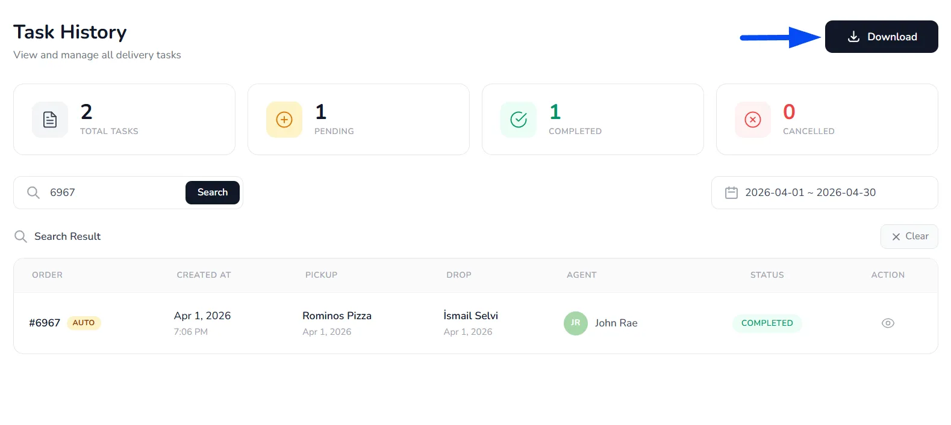Image resolution: width=951 pixels, height=425 pixels.
Task: Click the CREATED AT column header
Action: coord(204,275)
